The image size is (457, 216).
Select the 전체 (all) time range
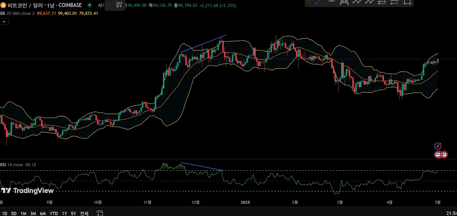click(84, 213)
